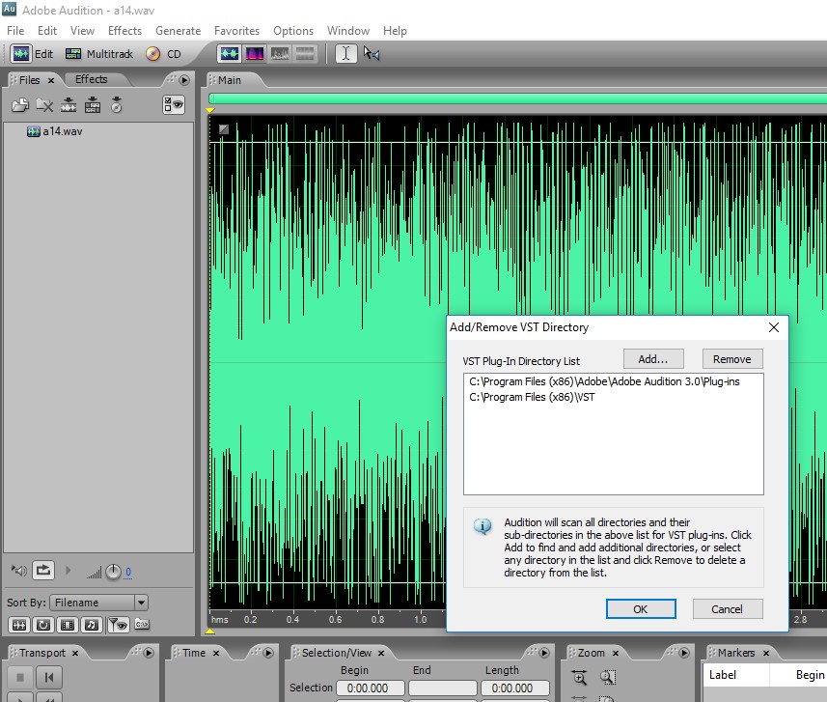The width and height of the screenshot is (827, 702).
Task: Switch to Edit view
Action: click(x=33, y=54)
